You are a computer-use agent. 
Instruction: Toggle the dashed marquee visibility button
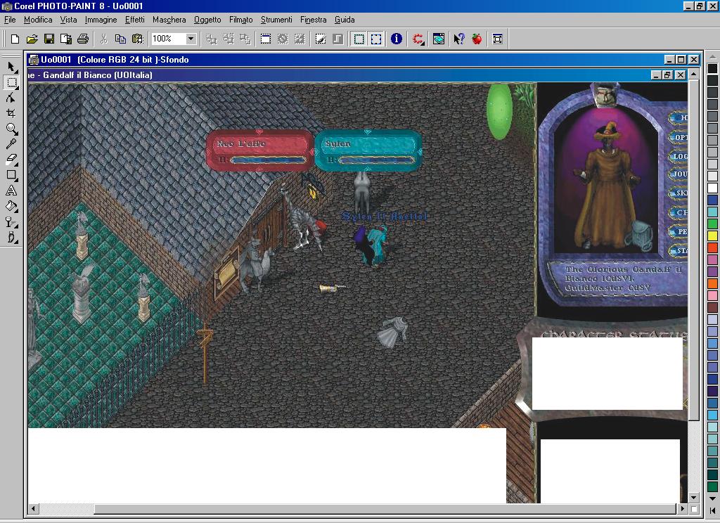point(376,39)
